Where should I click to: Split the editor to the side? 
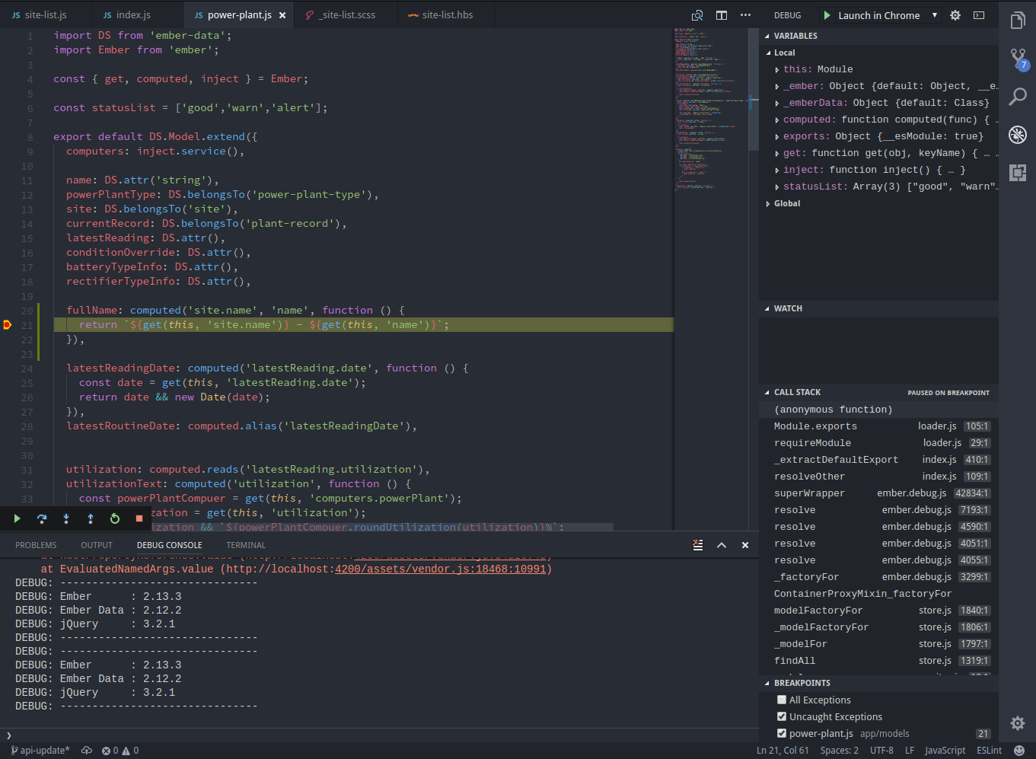click(722, 15)
